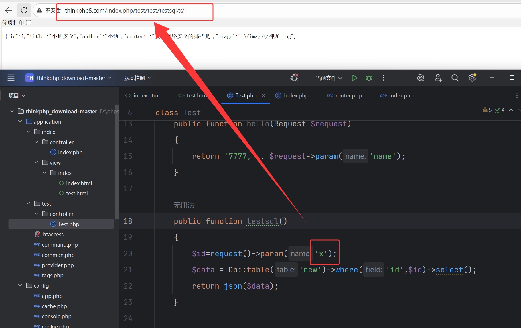
Task: Collapse the test module folder
Action: coord(28,204)
